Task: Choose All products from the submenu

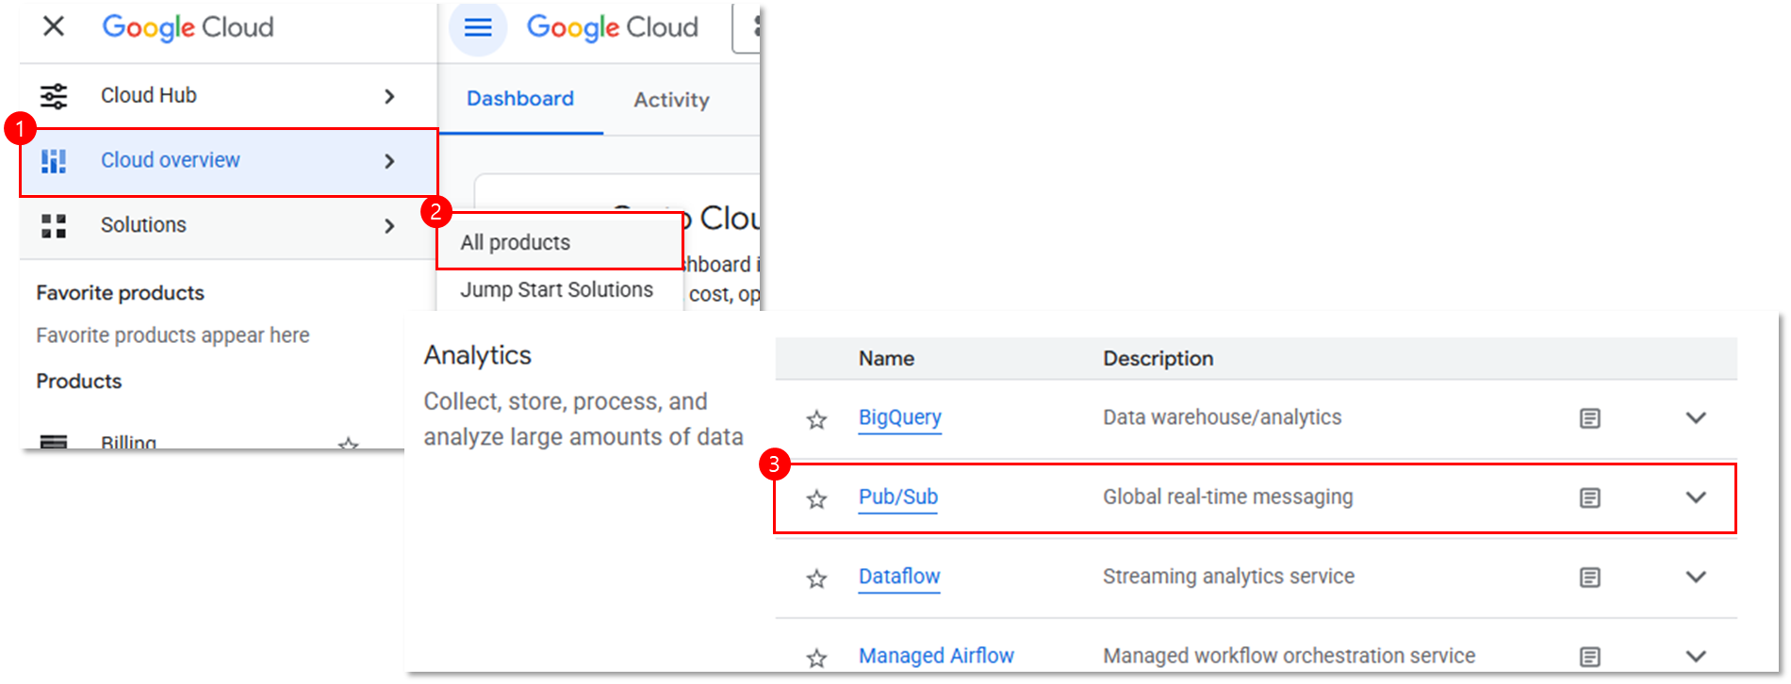Action: click(x=560, y=242)
